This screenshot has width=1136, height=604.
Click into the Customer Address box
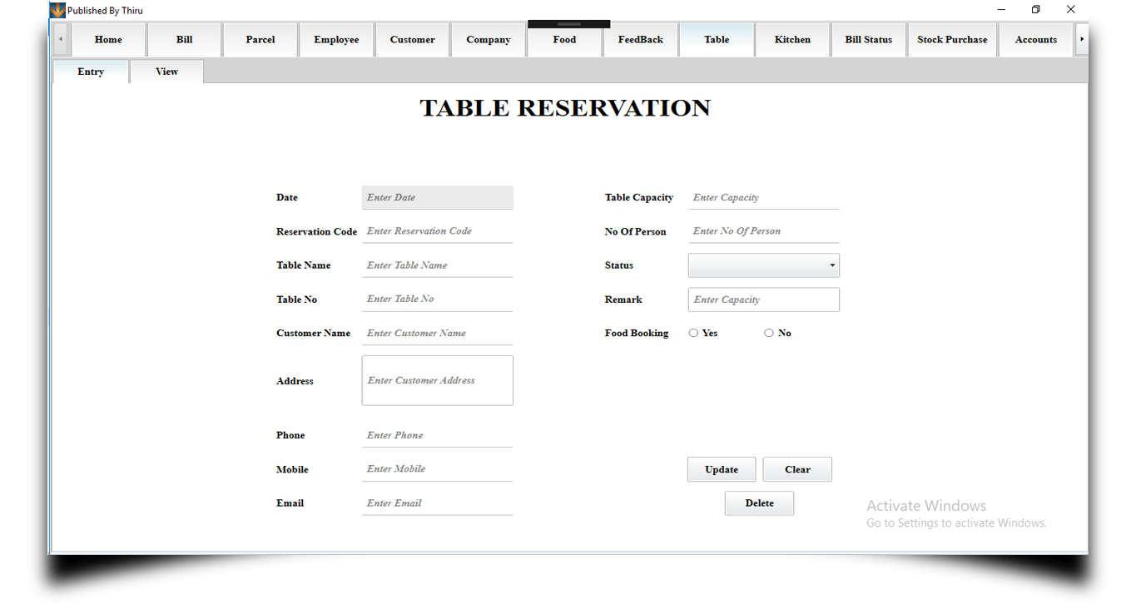(x=437, y=380)
